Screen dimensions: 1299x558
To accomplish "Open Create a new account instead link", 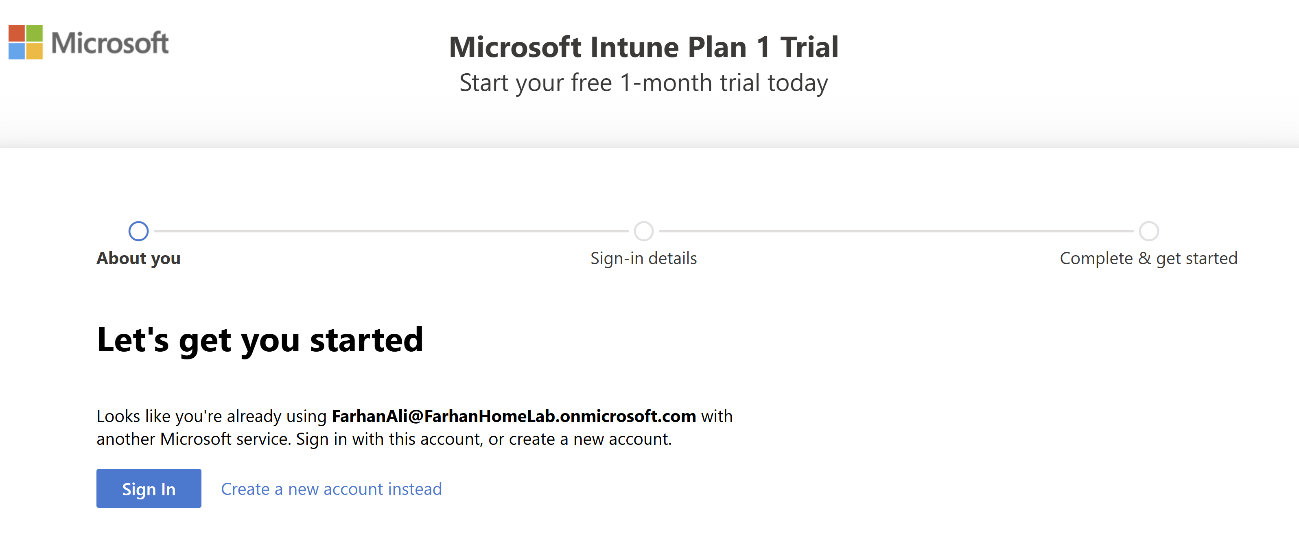I will (331, 489).
